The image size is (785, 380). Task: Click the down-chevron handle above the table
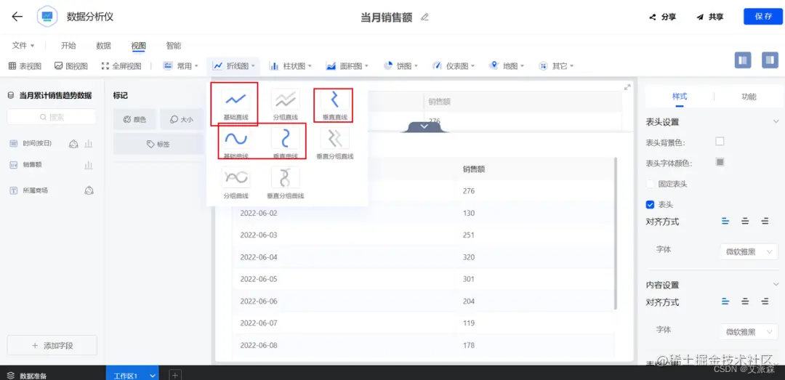pos(424,126)
